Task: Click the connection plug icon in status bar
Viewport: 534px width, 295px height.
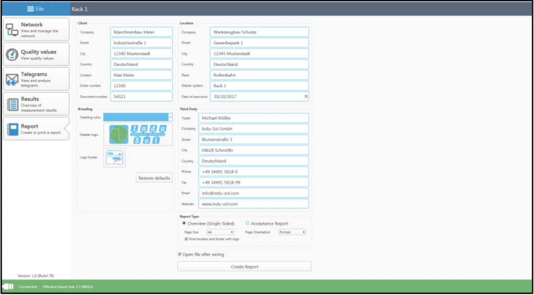Action: click(8, 287)
